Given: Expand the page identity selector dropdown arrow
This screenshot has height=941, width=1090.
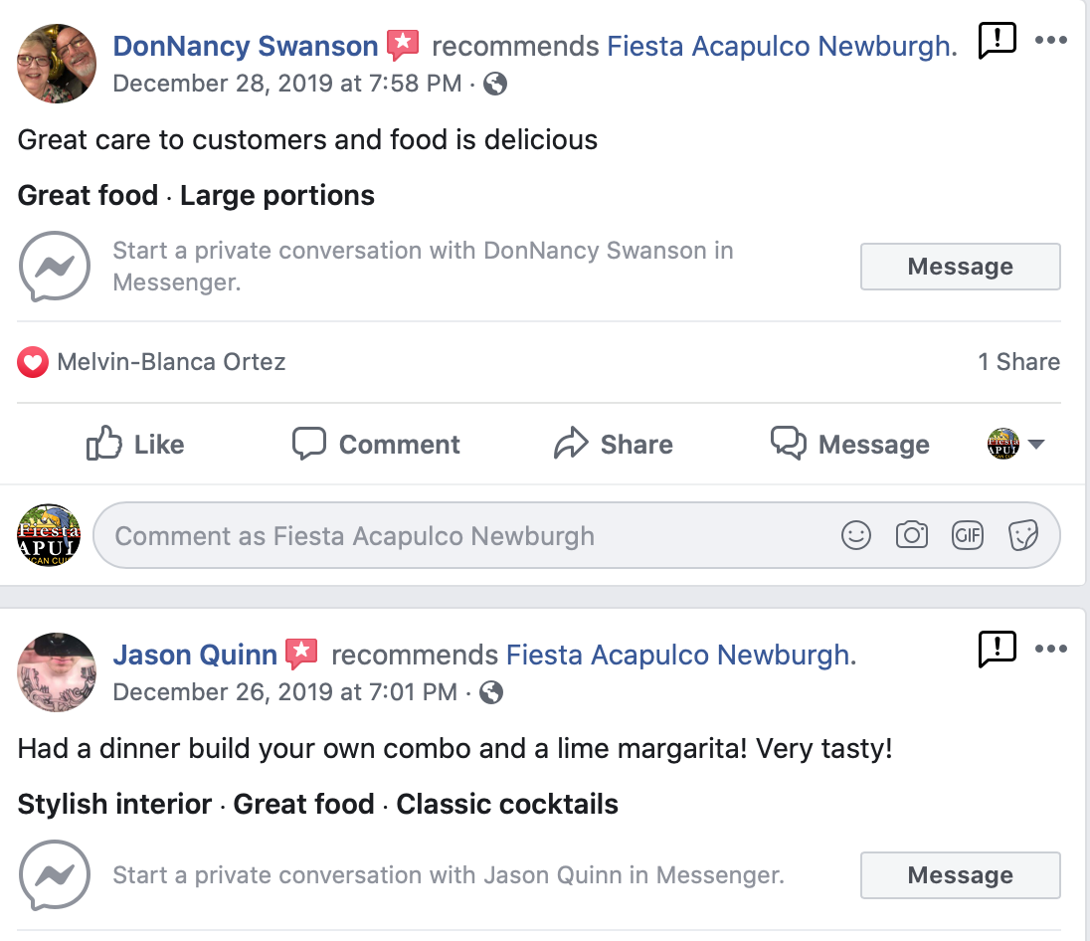Looking at the screenshot, I should pyautogui.click(x=1036, y=445).
